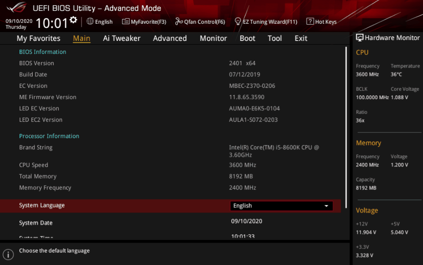
Task: Click the Core Voltage value 1.088 V
Action: pos(399,97)
